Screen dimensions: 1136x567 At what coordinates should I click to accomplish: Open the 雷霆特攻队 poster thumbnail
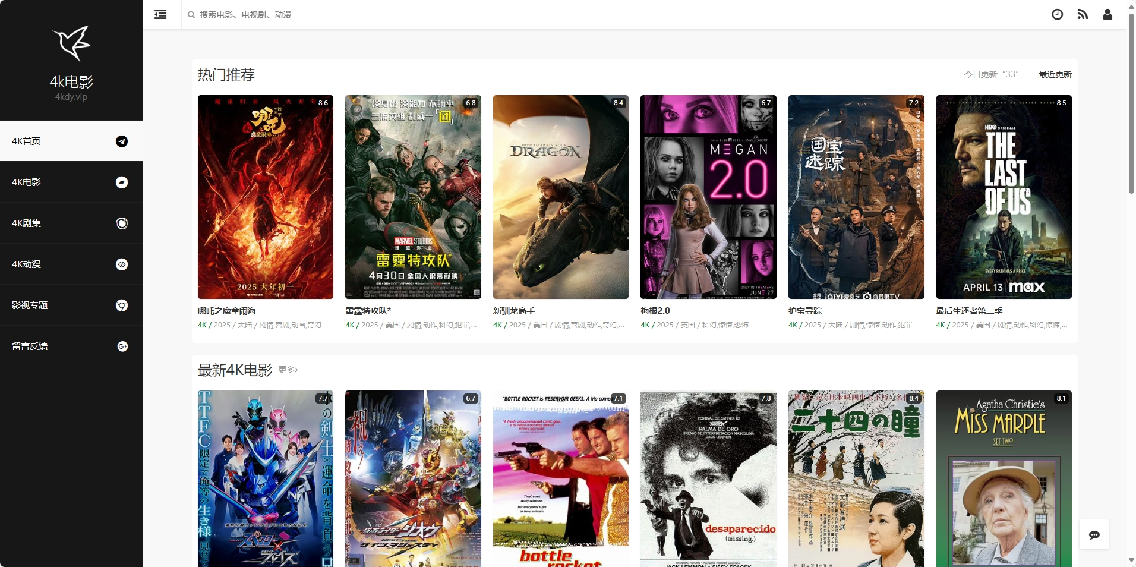click(x=413, y=197)
